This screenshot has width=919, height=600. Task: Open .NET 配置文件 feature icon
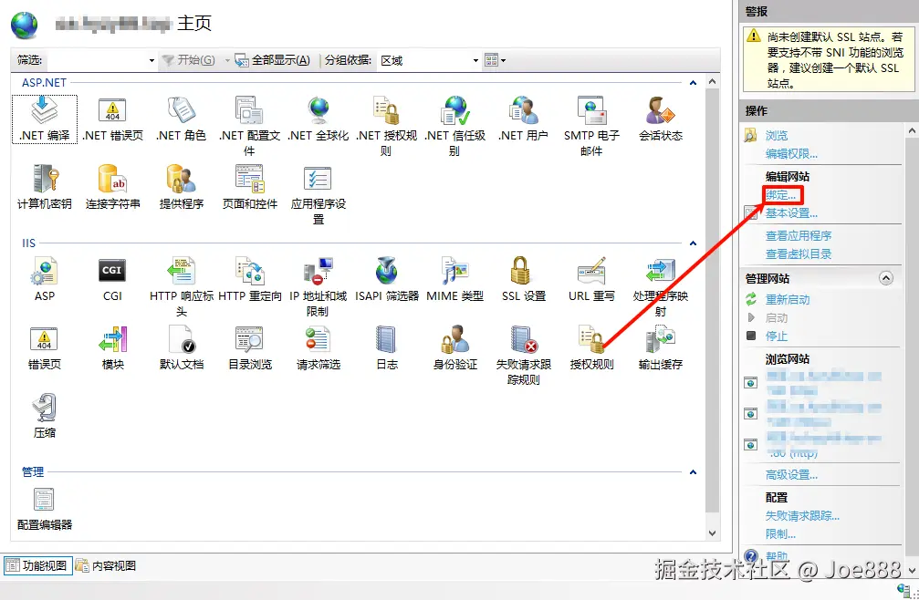coord(250,110)
